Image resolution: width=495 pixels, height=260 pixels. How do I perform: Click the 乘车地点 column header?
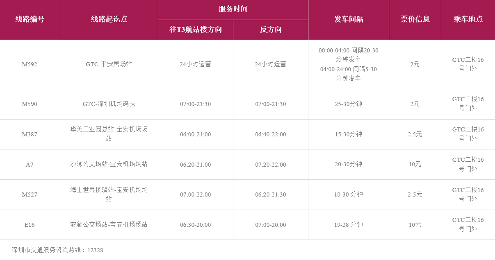click(468, 19)
